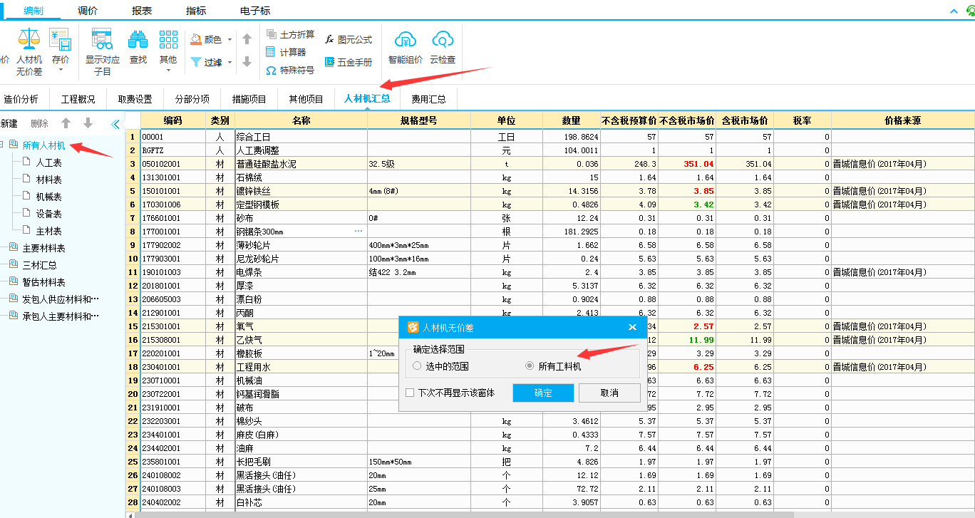Select 主要材料表 in the tree

coord(43,248)
